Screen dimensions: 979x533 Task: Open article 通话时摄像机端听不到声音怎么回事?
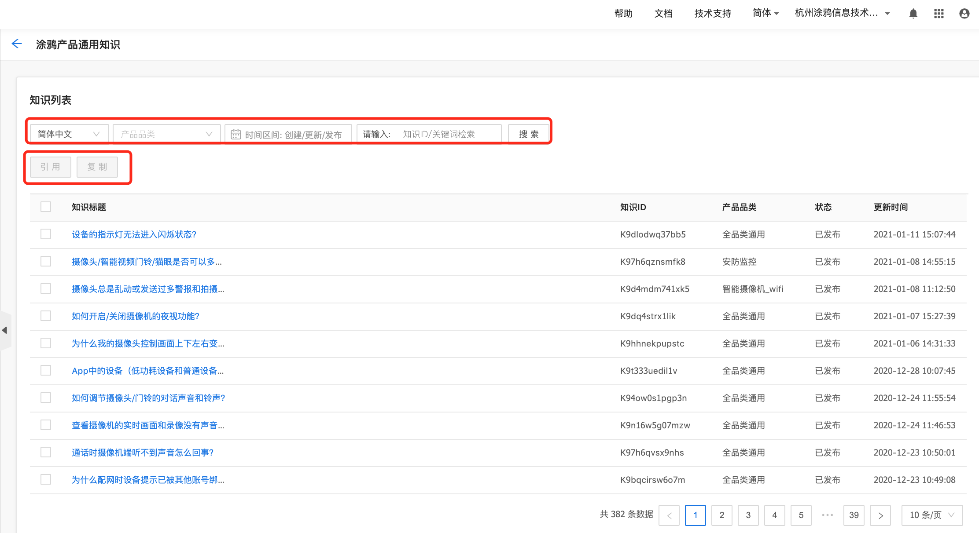[x=143, y=453]
